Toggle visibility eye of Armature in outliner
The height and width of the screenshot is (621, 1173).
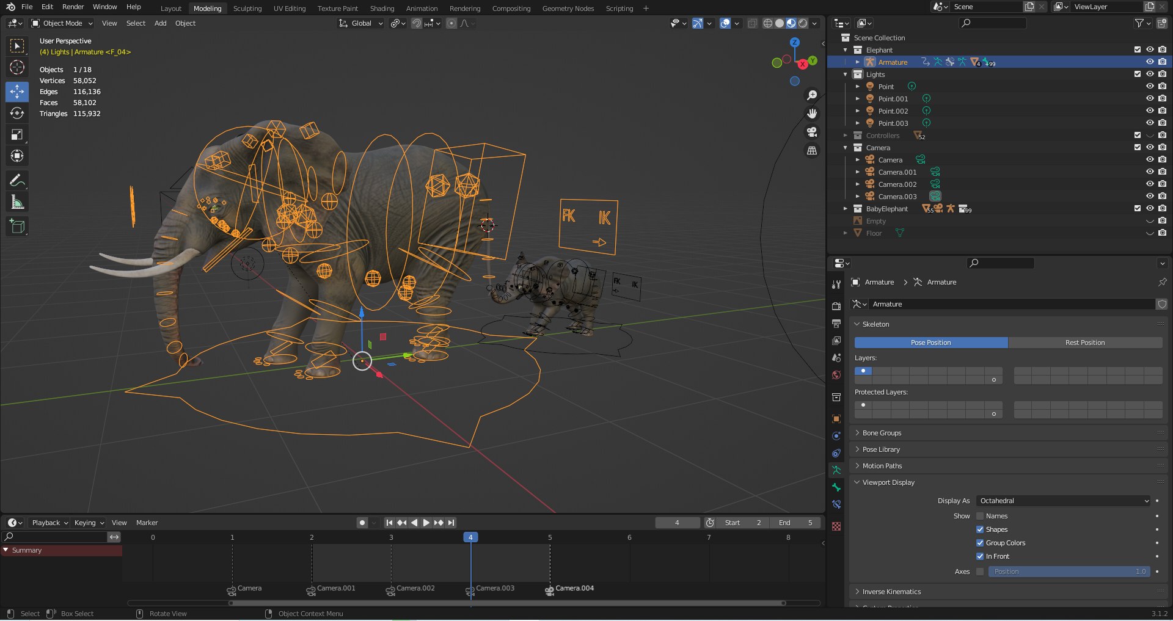(x=1150, y=62)
